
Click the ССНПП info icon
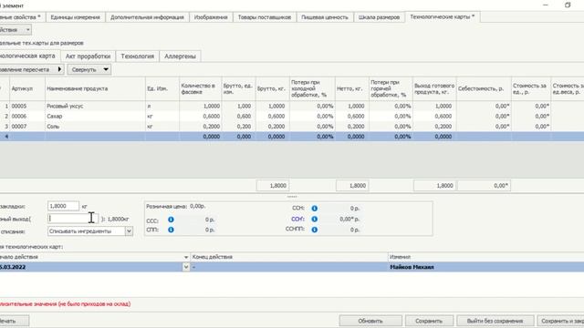(314, 230)
